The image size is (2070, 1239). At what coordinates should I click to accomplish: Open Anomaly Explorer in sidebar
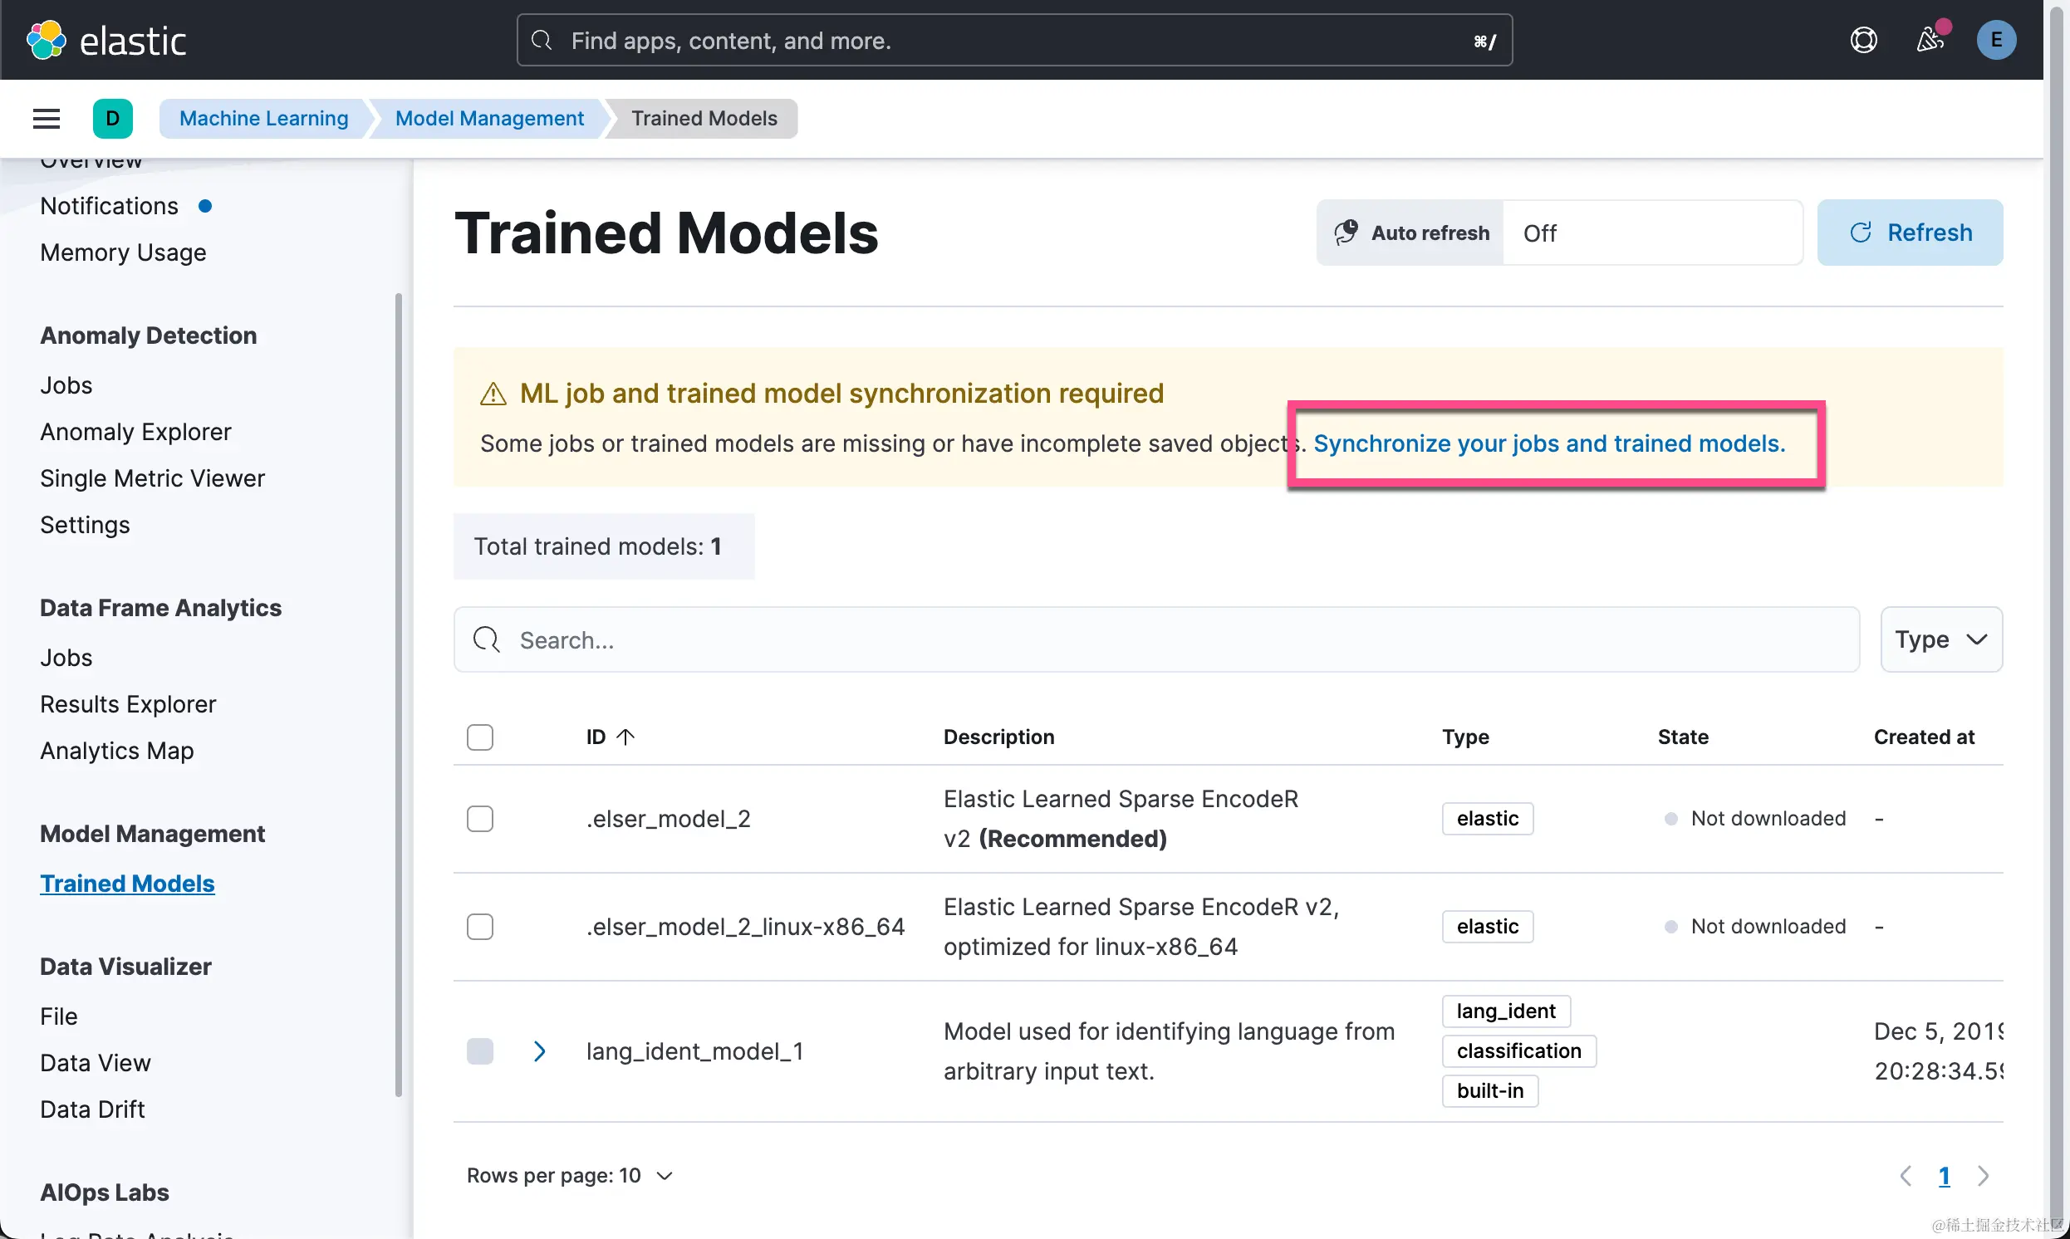coord(135,432)
